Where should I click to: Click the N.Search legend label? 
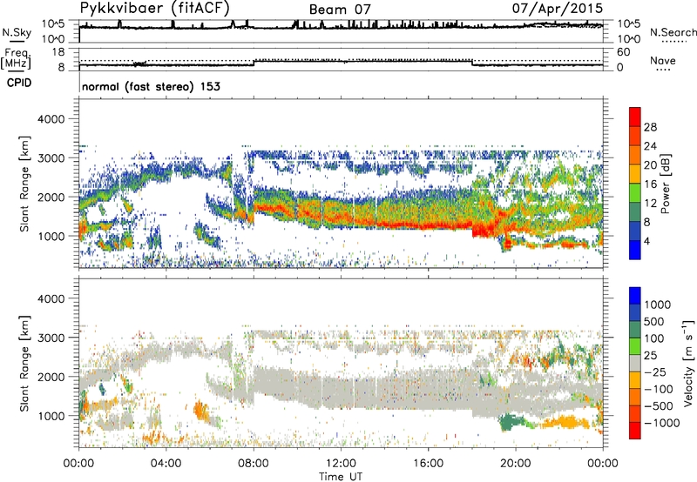[x=673, y=32]
